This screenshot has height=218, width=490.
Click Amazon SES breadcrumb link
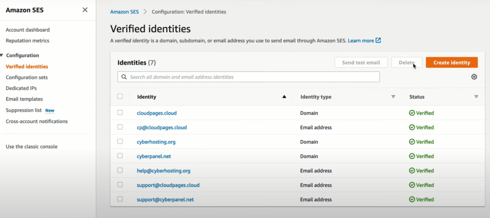tap(124, 12)
